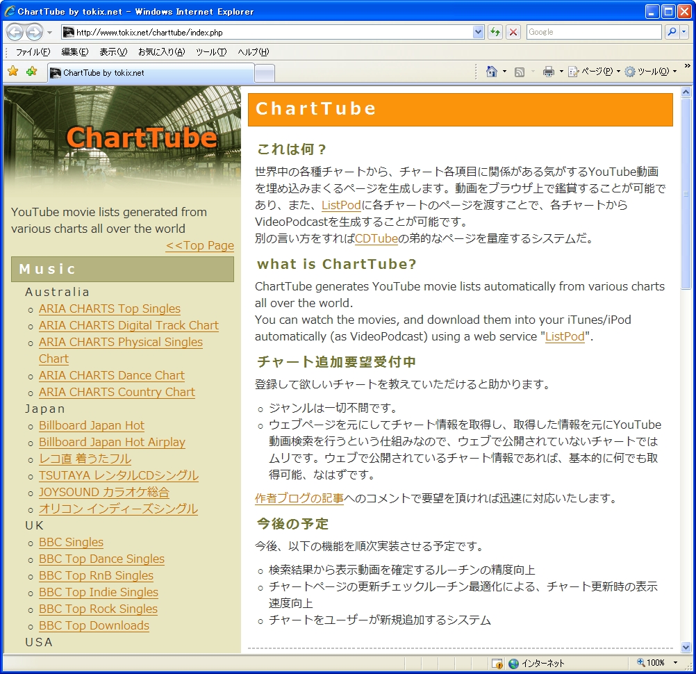Open the BBC Top Indie Singles link
This screenshot has width=696, height=674.
[99, 592]
